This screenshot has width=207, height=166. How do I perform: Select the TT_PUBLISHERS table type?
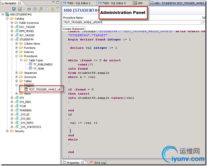point(43,65)
